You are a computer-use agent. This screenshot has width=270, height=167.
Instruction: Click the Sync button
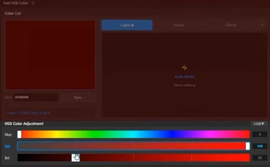tap(78, 97)
